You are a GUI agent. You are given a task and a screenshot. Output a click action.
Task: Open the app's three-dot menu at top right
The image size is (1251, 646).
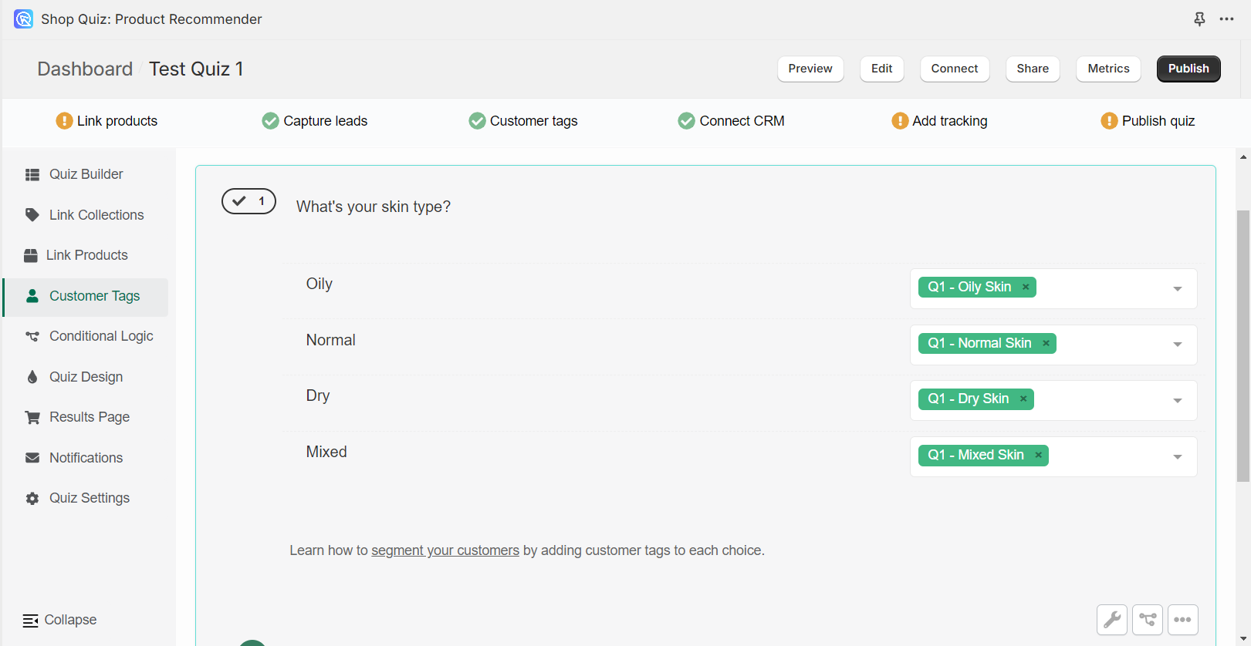click(1226, 19)
